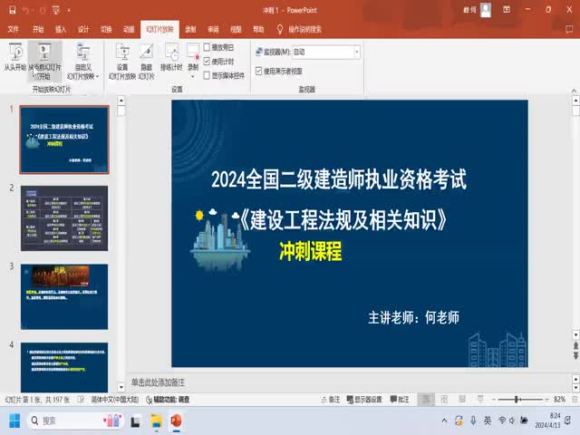580x435 pixels.
Task: Click the Hide Slide icon
Action: point(147,62)
